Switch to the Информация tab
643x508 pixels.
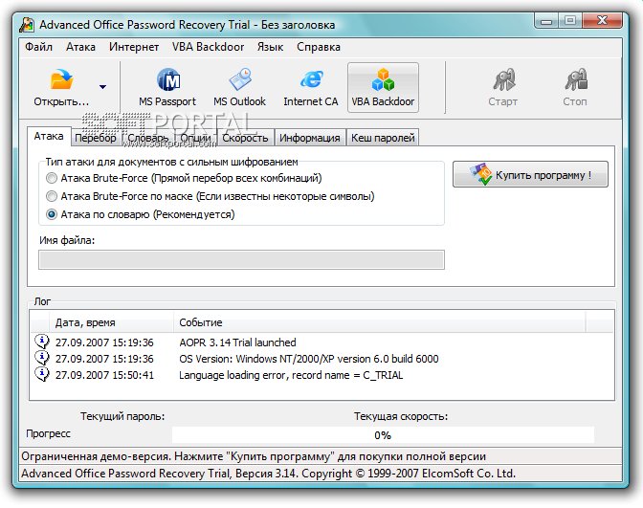point(310,138)
